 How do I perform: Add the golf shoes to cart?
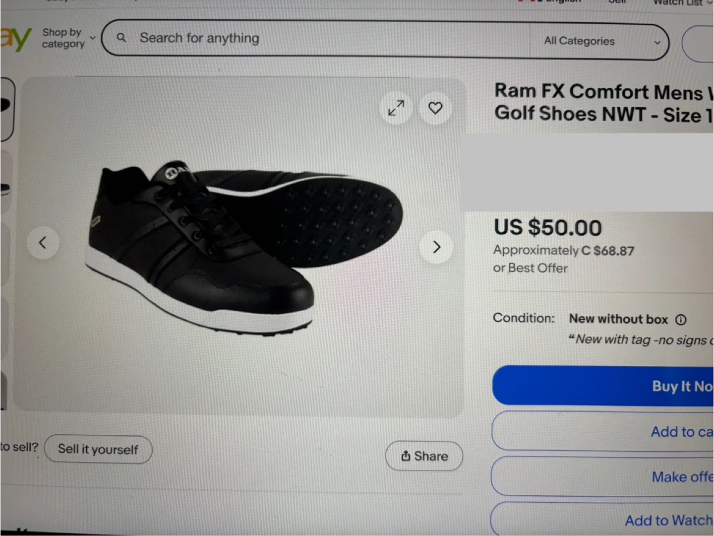603,431
